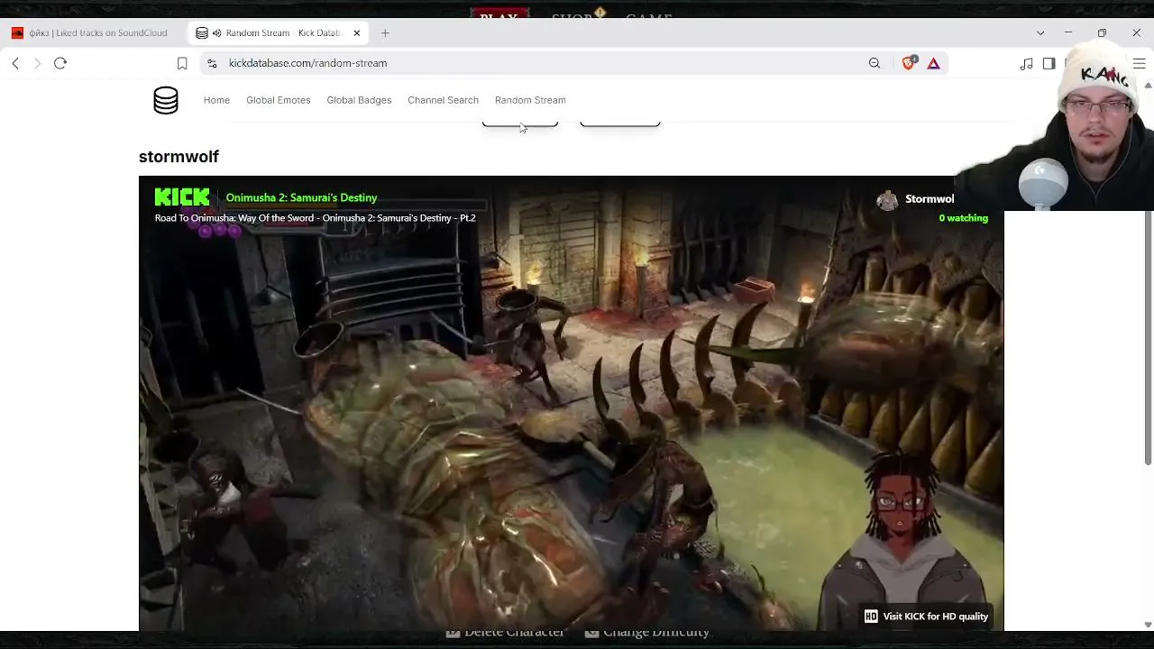Click the Stormwolf channel avatar
Viewport: 1154px width, 649px height.
click(887, 200)
